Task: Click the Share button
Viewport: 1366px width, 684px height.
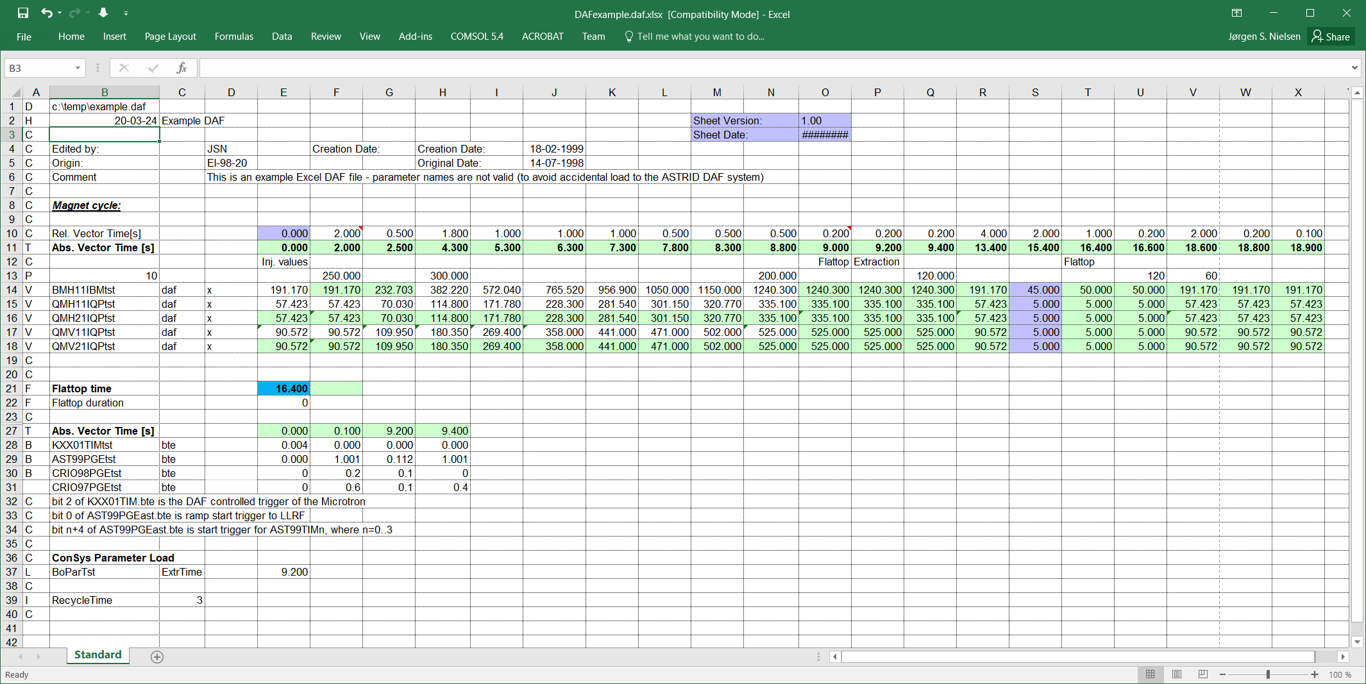Action: 1331,37
